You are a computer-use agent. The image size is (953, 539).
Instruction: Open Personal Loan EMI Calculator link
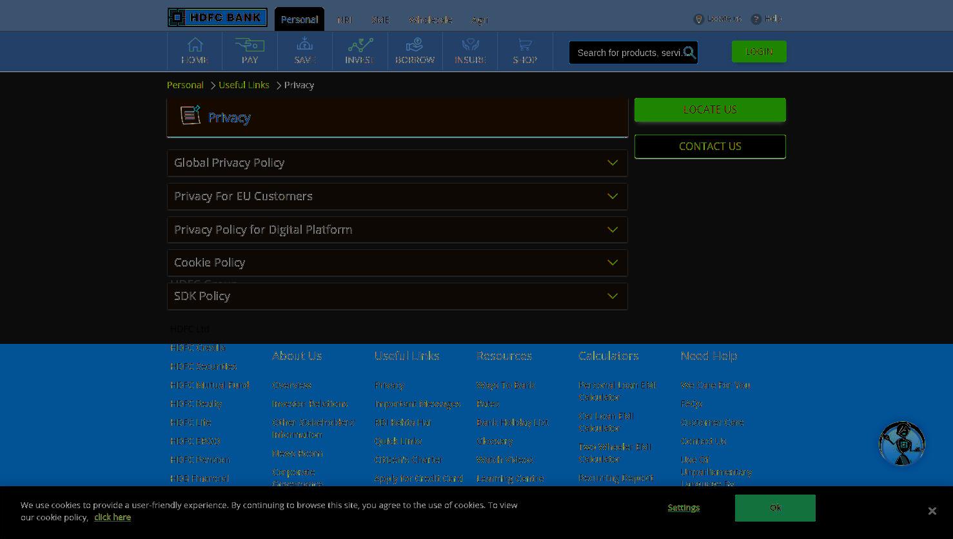617,391
